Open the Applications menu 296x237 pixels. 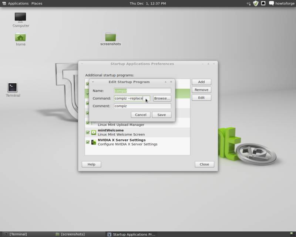18,3
